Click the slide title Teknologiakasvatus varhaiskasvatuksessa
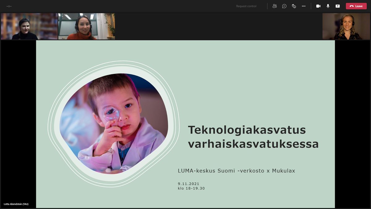 (x=253, y=137)
